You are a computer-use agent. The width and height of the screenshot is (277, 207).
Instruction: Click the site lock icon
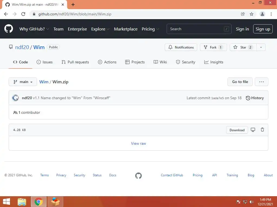click(34, 14)
